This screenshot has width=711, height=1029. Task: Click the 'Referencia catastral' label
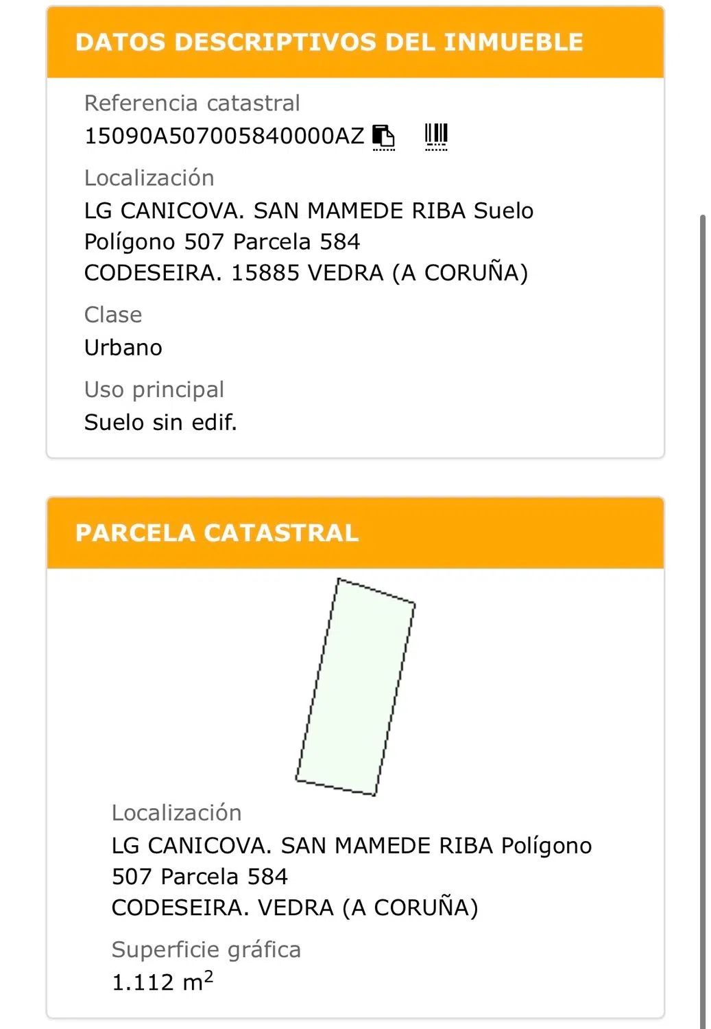point(192,103)
